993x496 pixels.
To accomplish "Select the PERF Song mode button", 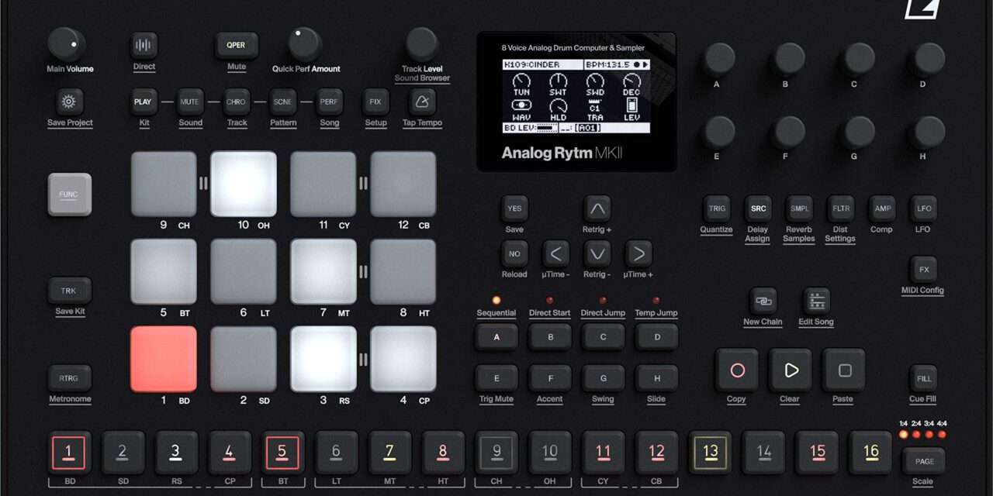I will coord(330,102).
